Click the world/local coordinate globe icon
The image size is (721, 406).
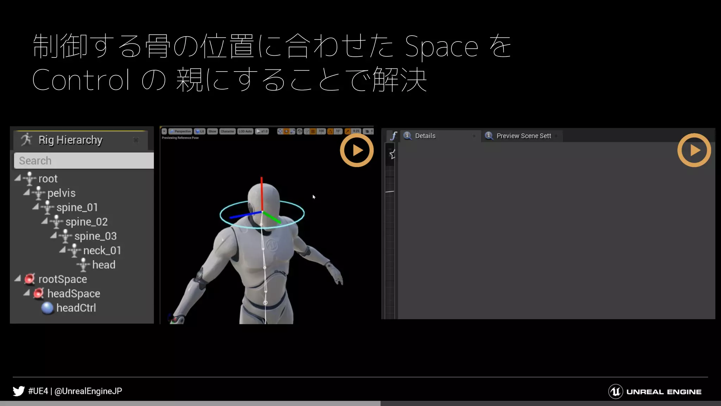pyautogui.click(x=300, y=131)
